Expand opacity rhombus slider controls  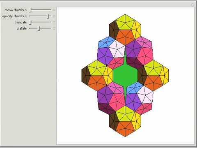pyautogui.click(x=54, y=16)
